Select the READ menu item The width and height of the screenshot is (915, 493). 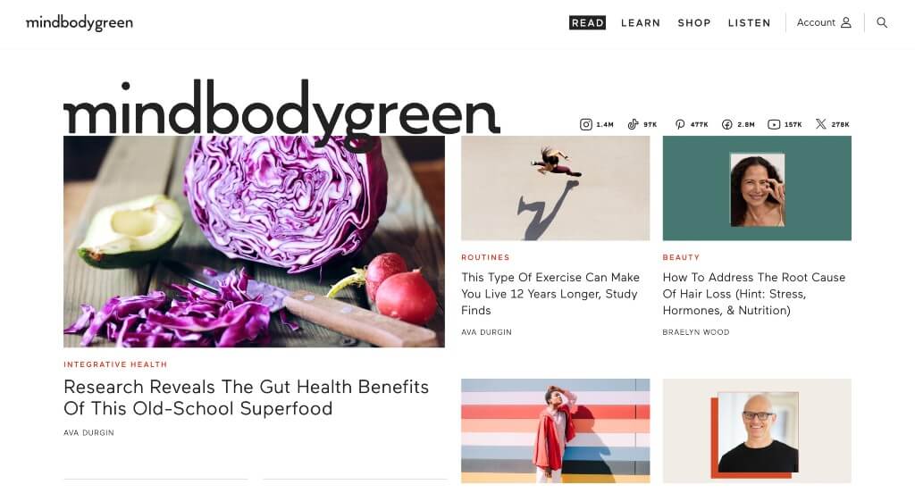(x=588, y=22)
